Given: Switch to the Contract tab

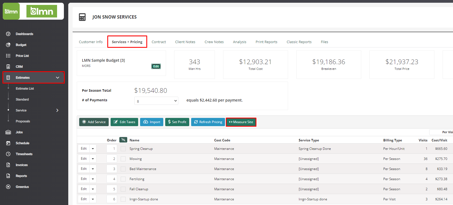Looking at the screenshot, I should [x=159, y=42].
